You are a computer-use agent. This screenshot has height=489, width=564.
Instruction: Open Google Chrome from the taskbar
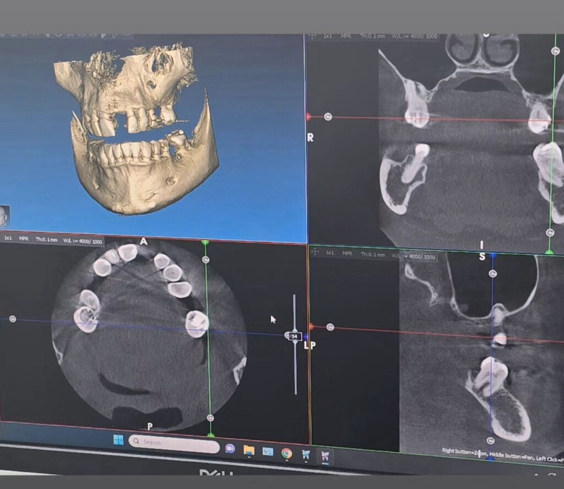click(286, 453)
